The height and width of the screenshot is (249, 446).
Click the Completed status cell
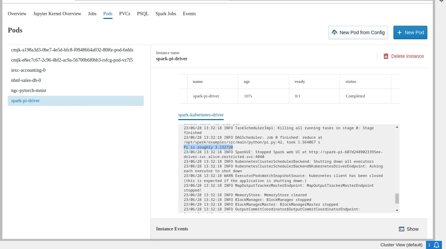click(365, 96)
